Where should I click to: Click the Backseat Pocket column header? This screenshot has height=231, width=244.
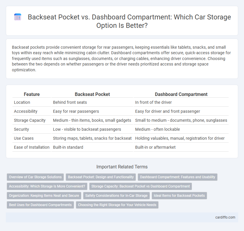point(92,94)
